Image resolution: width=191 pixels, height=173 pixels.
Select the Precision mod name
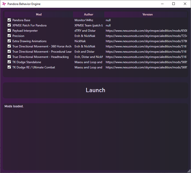18,36
